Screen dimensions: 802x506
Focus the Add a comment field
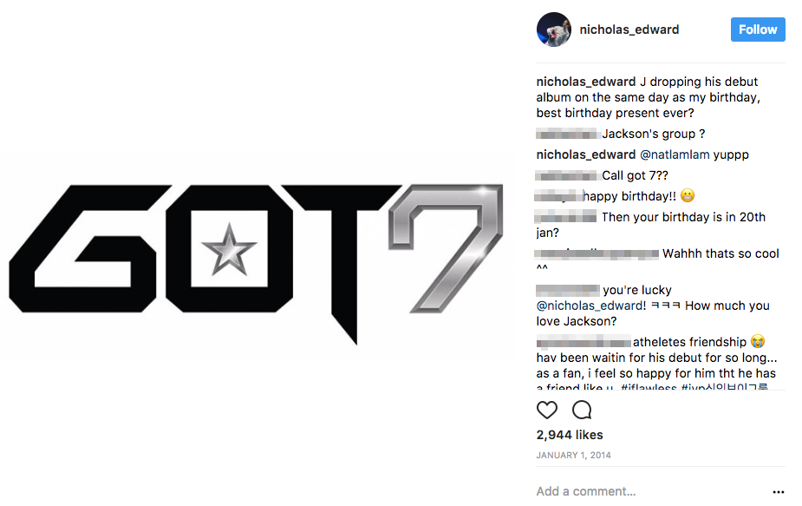coord(642,491)
